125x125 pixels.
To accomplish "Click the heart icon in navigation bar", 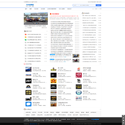I will tap(93, 9).
